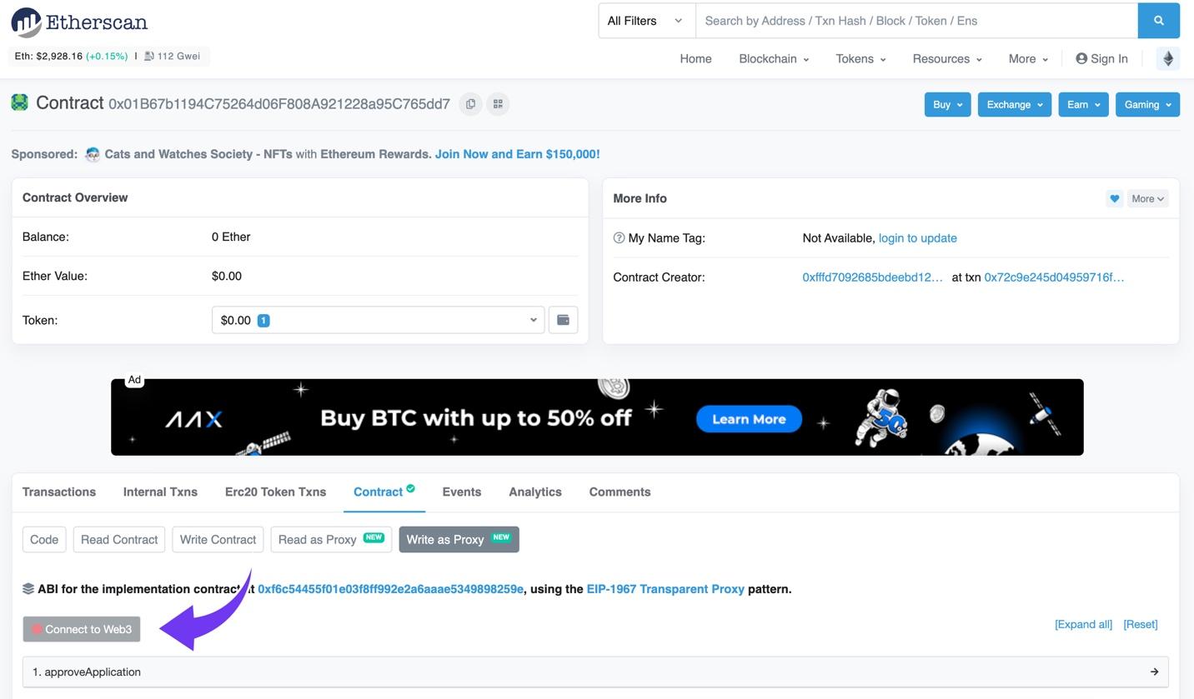
Task: Click the Ethereum diamond network icon
Action: [1167, 58]
